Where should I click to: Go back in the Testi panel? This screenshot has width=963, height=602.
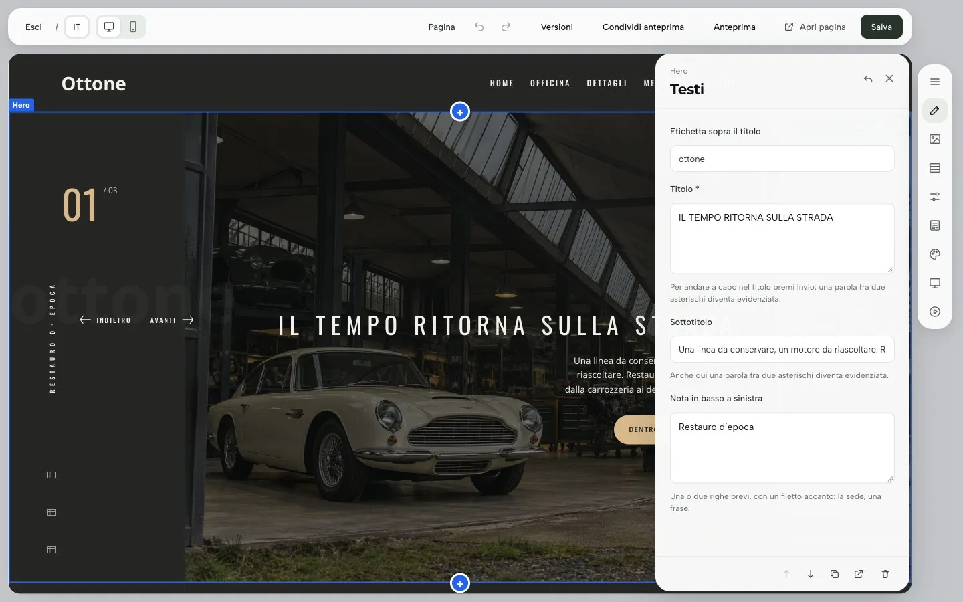point(868,78)
